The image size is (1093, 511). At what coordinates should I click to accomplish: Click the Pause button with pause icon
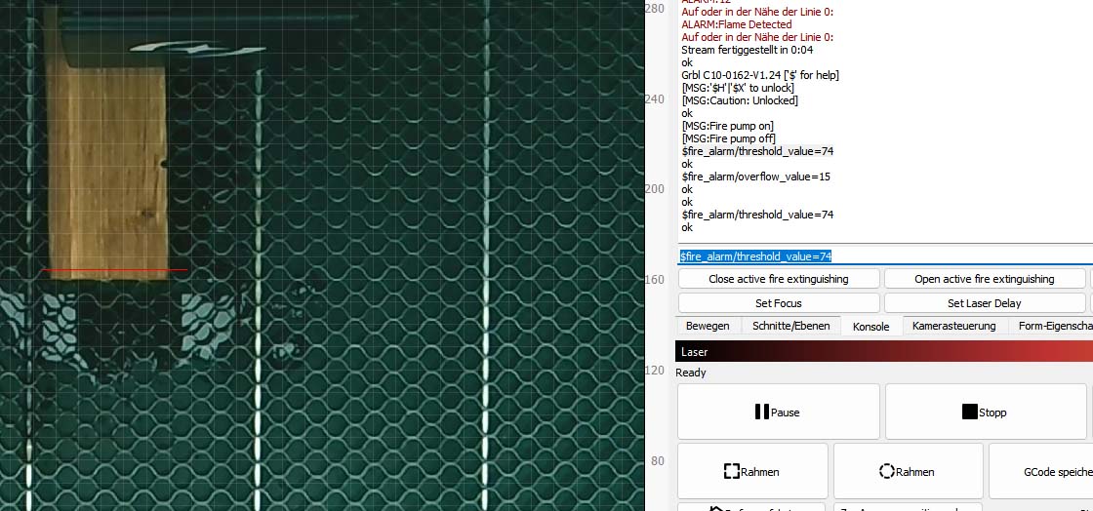point(778,412)
